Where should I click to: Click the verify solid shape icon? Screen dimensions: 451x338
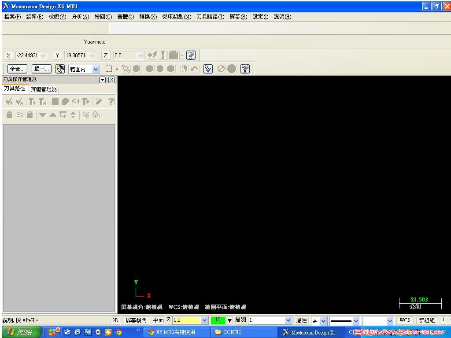(x=65, y=101)
